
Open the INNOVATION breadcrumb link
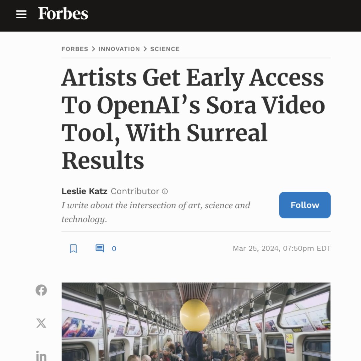[x=119, y=49]
